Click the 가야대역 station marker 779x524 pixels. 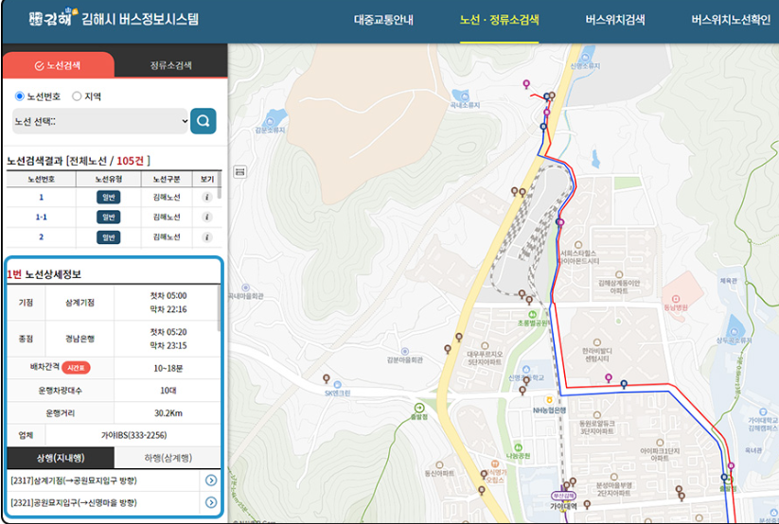click(x=563, y=497)
